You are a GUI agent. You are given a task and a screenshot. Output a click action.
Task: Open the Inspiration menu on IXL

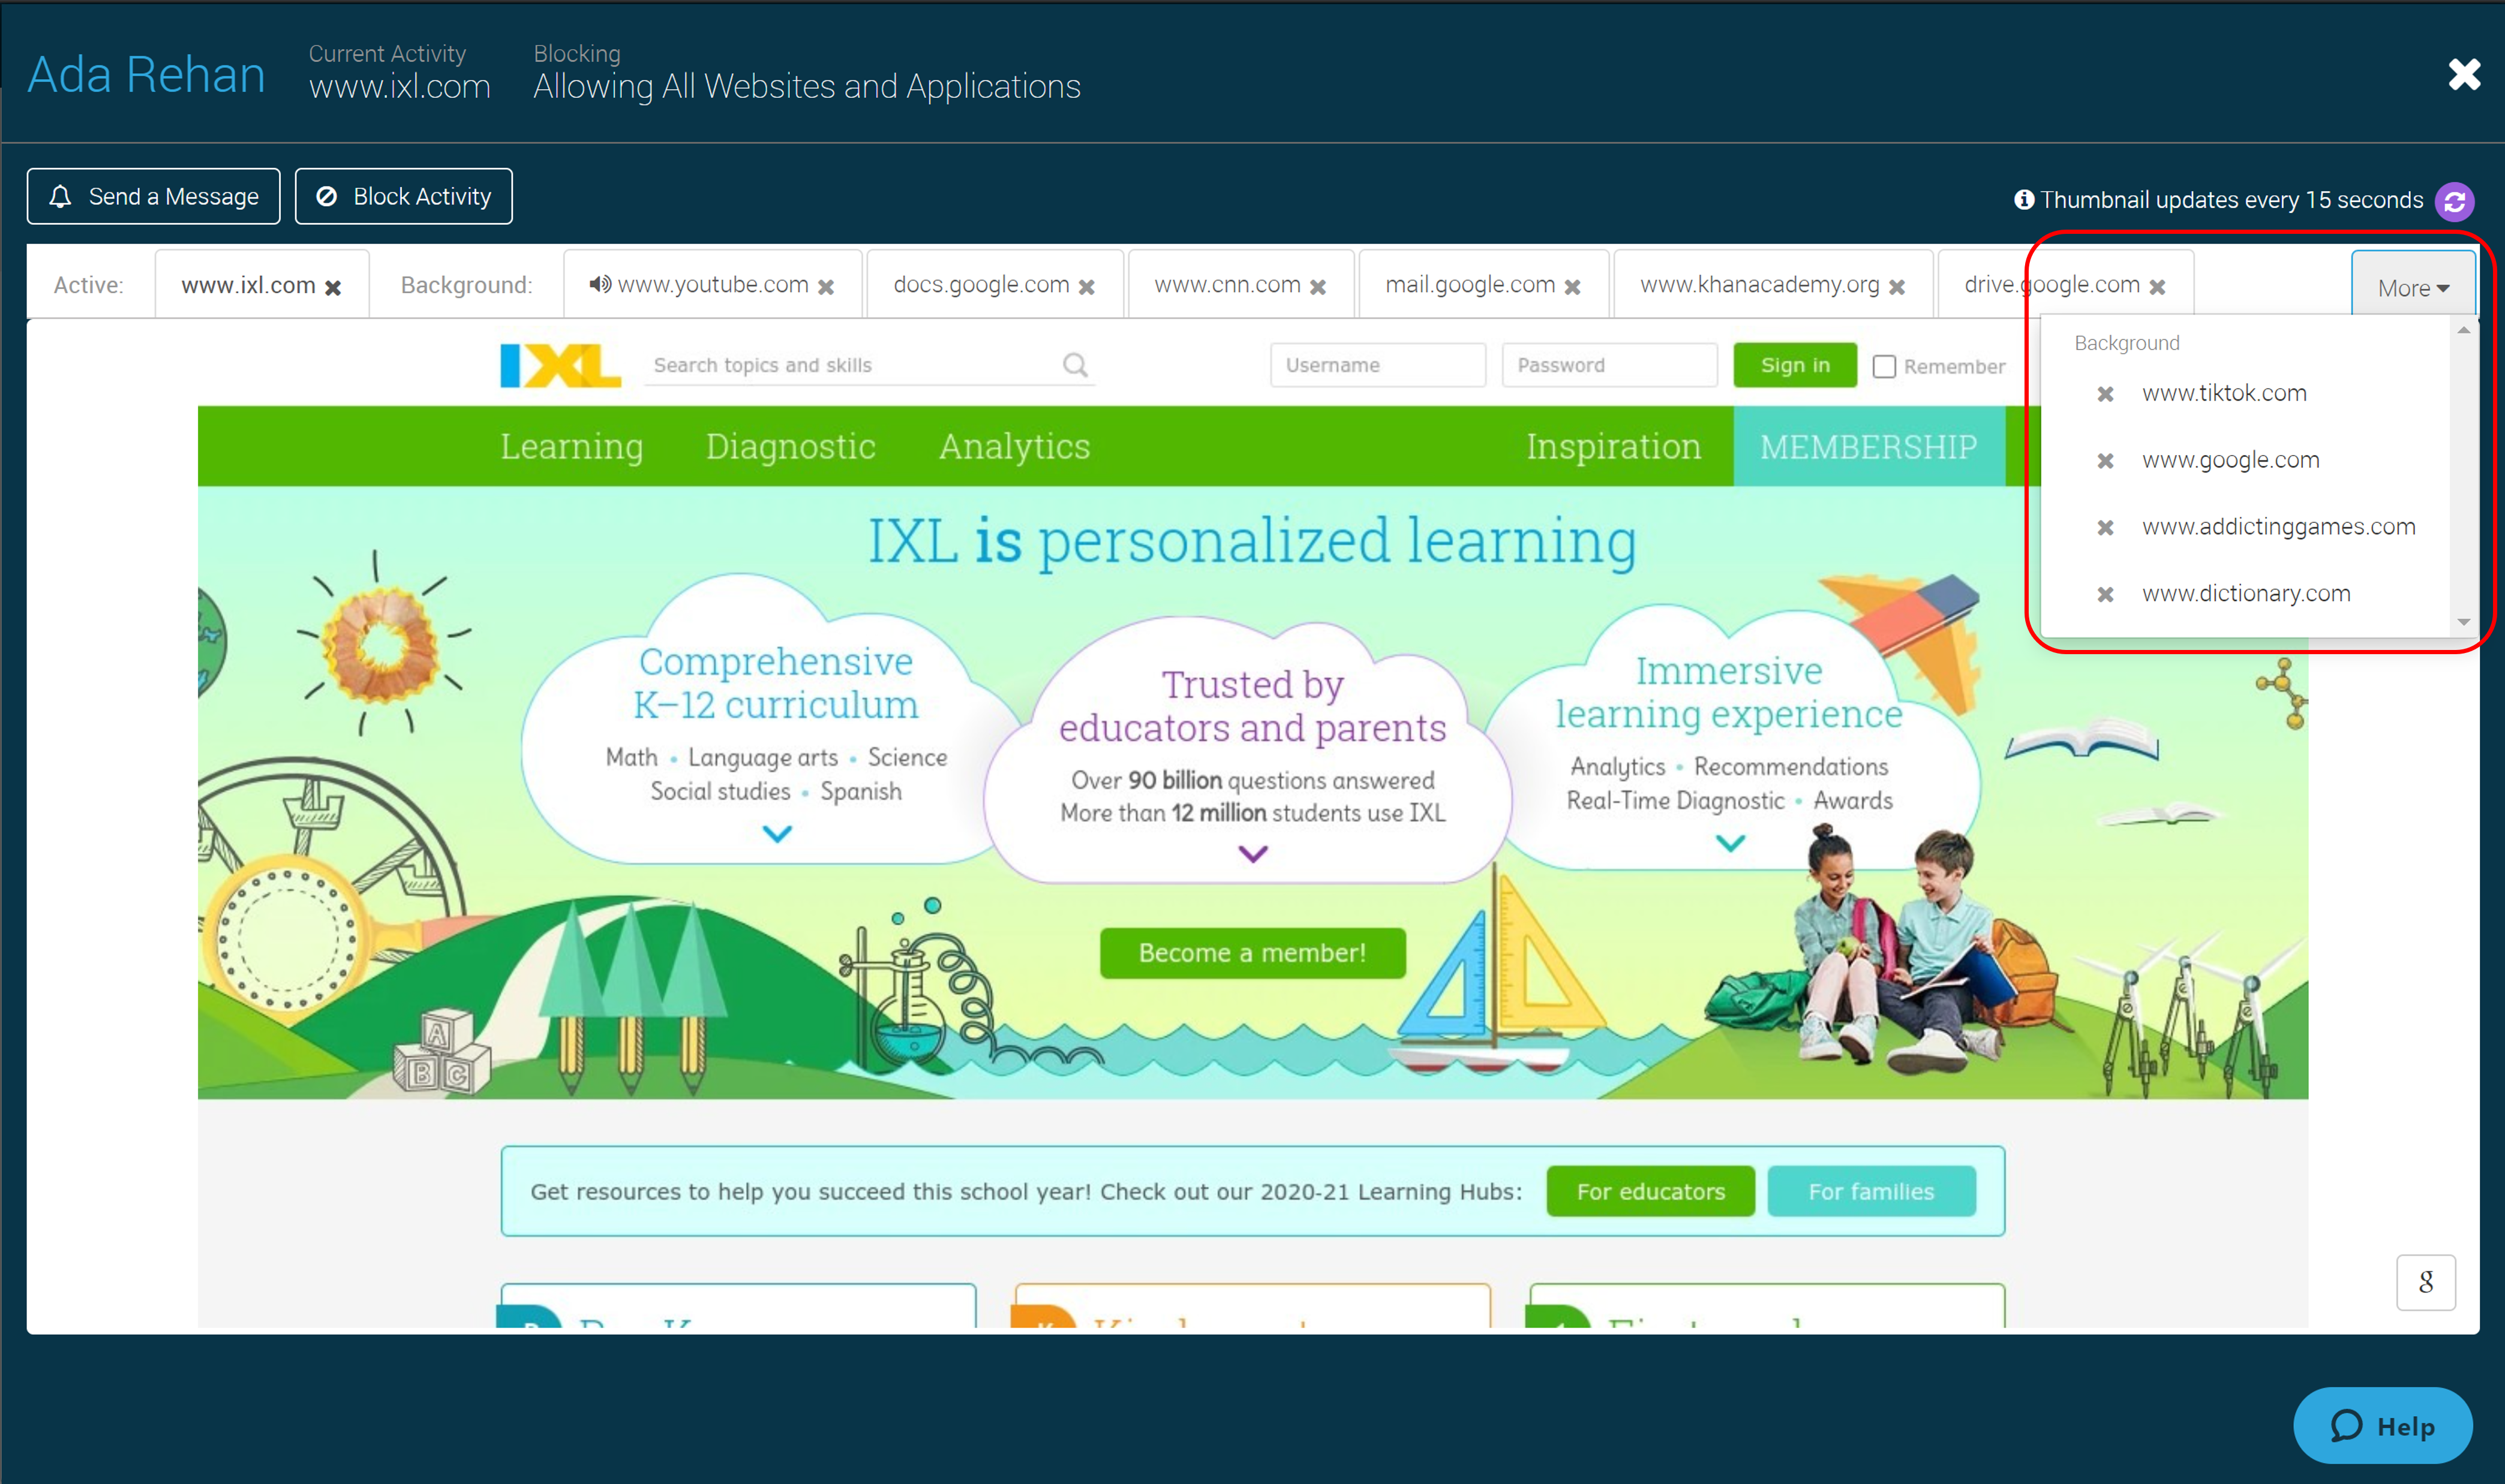tap(1614, 446)
